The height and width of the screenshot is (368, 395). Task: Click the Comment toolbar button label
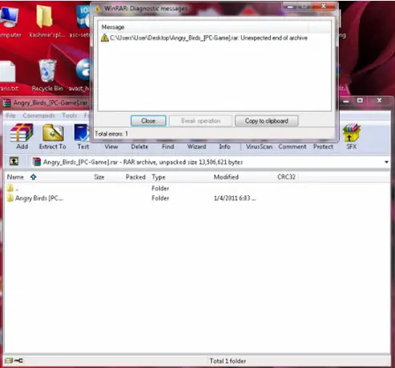coord(292,146)
